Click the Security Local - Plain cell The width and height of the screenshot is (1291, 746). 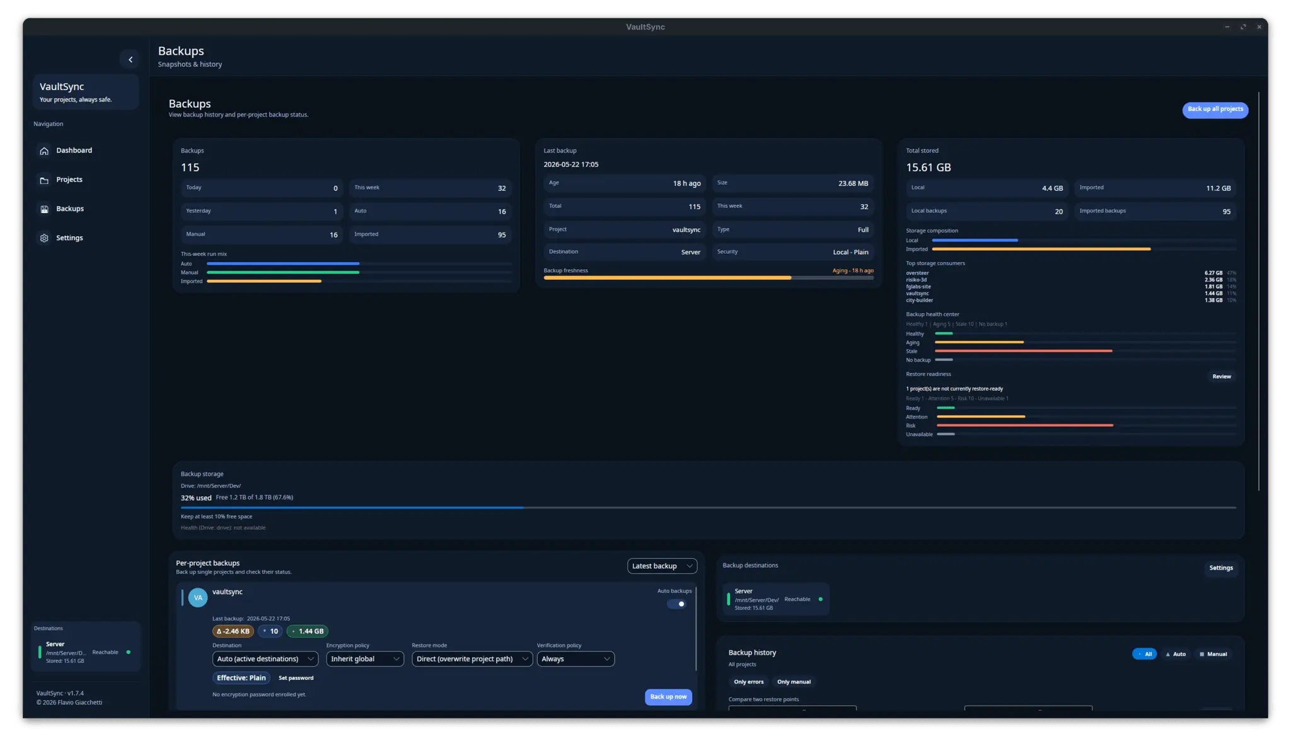click(x=793, y=252)
